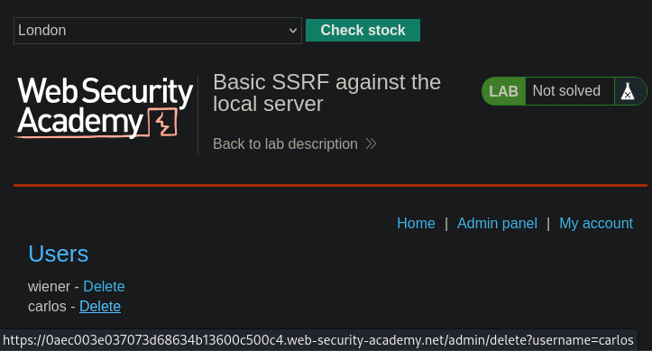Click the Users heading
The height and width of the screenshot is (351, 652).
(x=59, y=254)
